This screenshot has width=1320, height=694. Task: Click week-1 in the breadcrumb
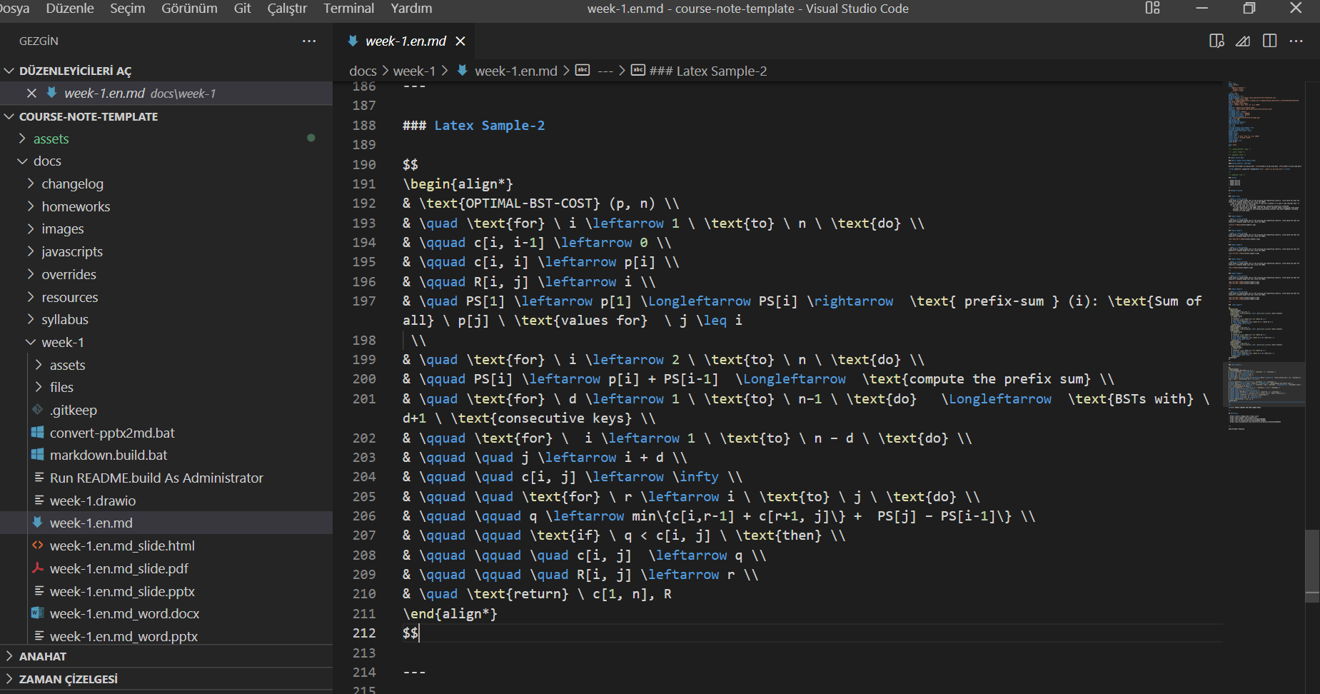414,71
